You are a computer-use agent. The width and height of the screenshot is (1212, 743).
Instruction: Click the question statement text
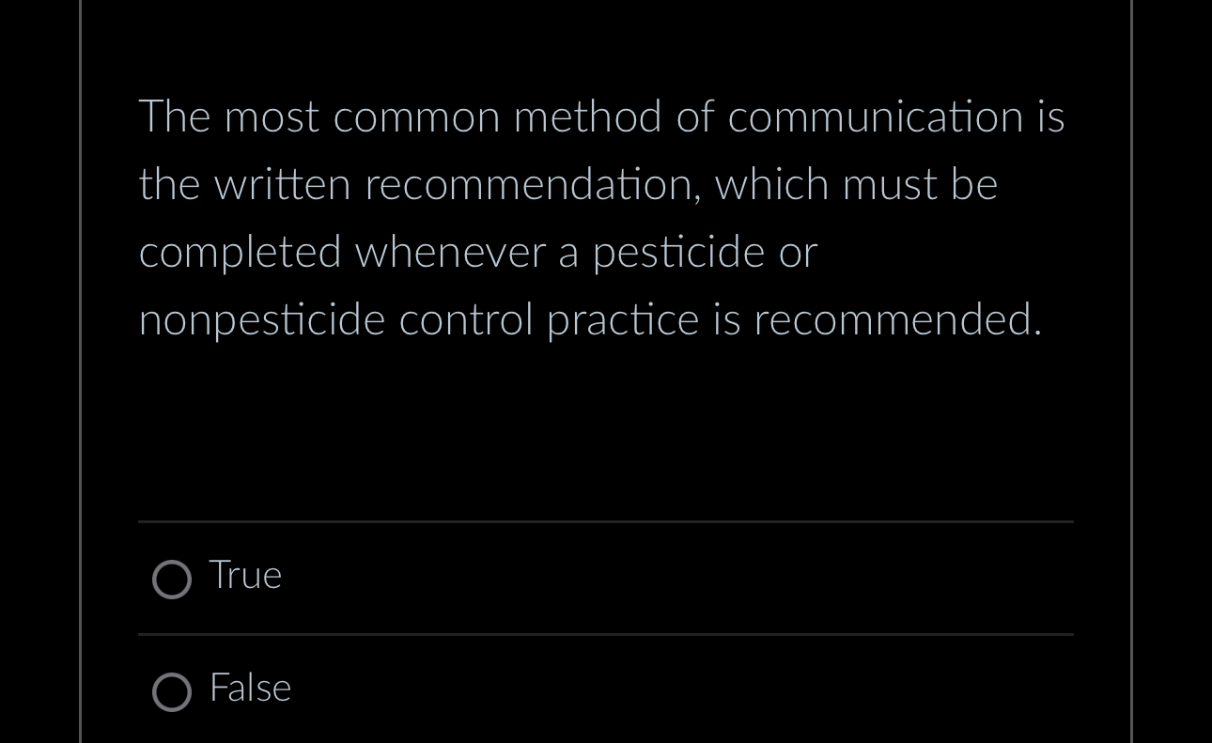coord(601,216)
